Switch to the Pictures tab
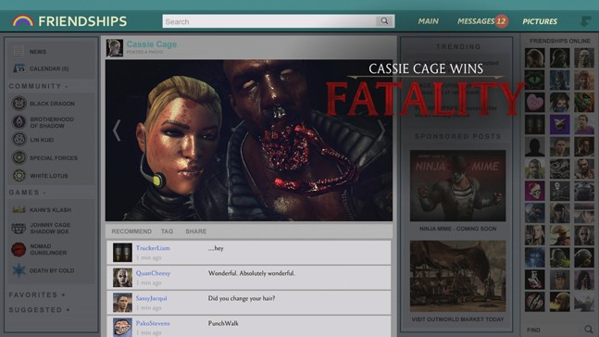This screenshot has height=337, width=599. point(540,21)
